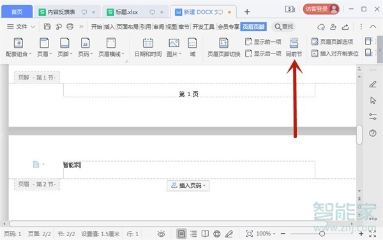
Task: Click the cloud sync icon
Action: click(321, 27)
